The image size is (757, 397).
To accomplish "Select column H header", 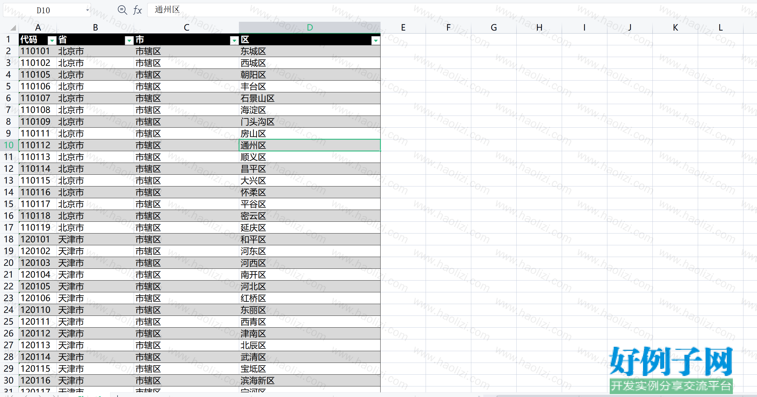I will pyautogui.click(x=539, y=28).
